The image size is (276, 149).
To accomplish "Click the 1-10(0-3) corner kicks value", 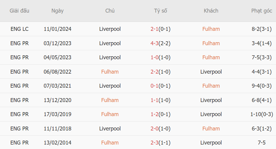I will [262, 114].
